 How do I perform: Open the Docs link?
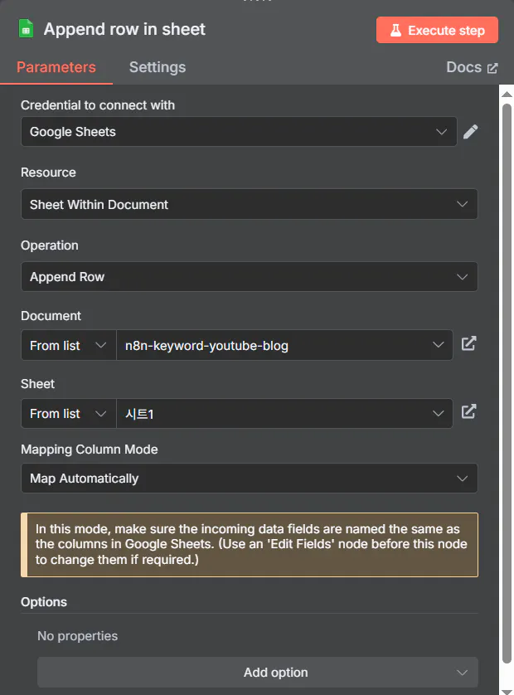click(x=472, y=67)
